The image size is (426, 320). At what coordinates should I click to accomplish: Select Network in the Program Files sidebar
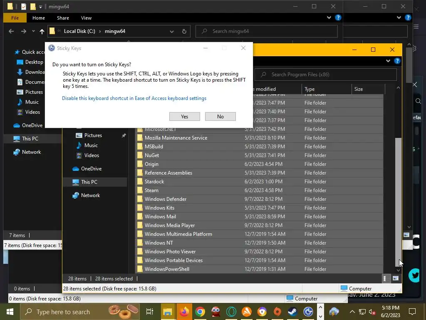pyautogui.click(x=87, y=196)
